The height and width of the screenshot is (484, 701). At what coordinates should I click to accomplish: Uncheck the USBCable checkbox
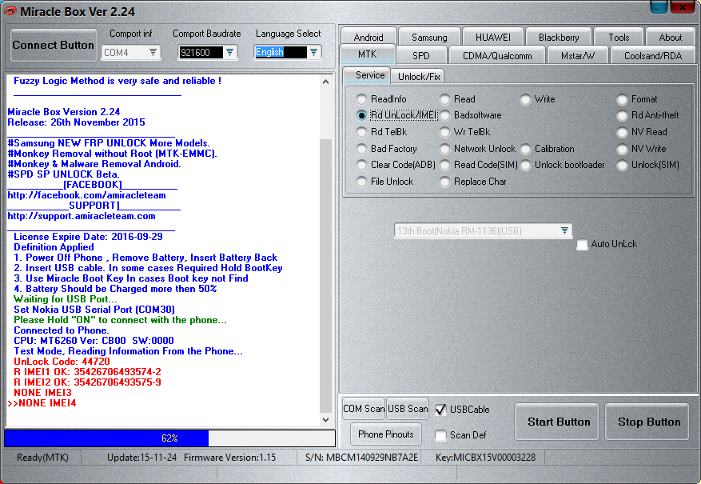click(440, 410)
